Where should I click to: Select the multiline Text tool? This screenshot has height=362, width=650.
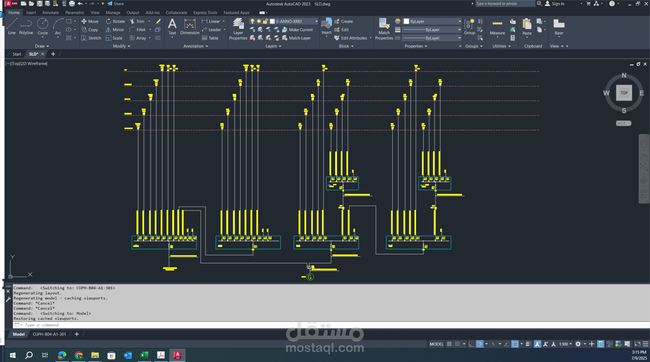point(172,26)
